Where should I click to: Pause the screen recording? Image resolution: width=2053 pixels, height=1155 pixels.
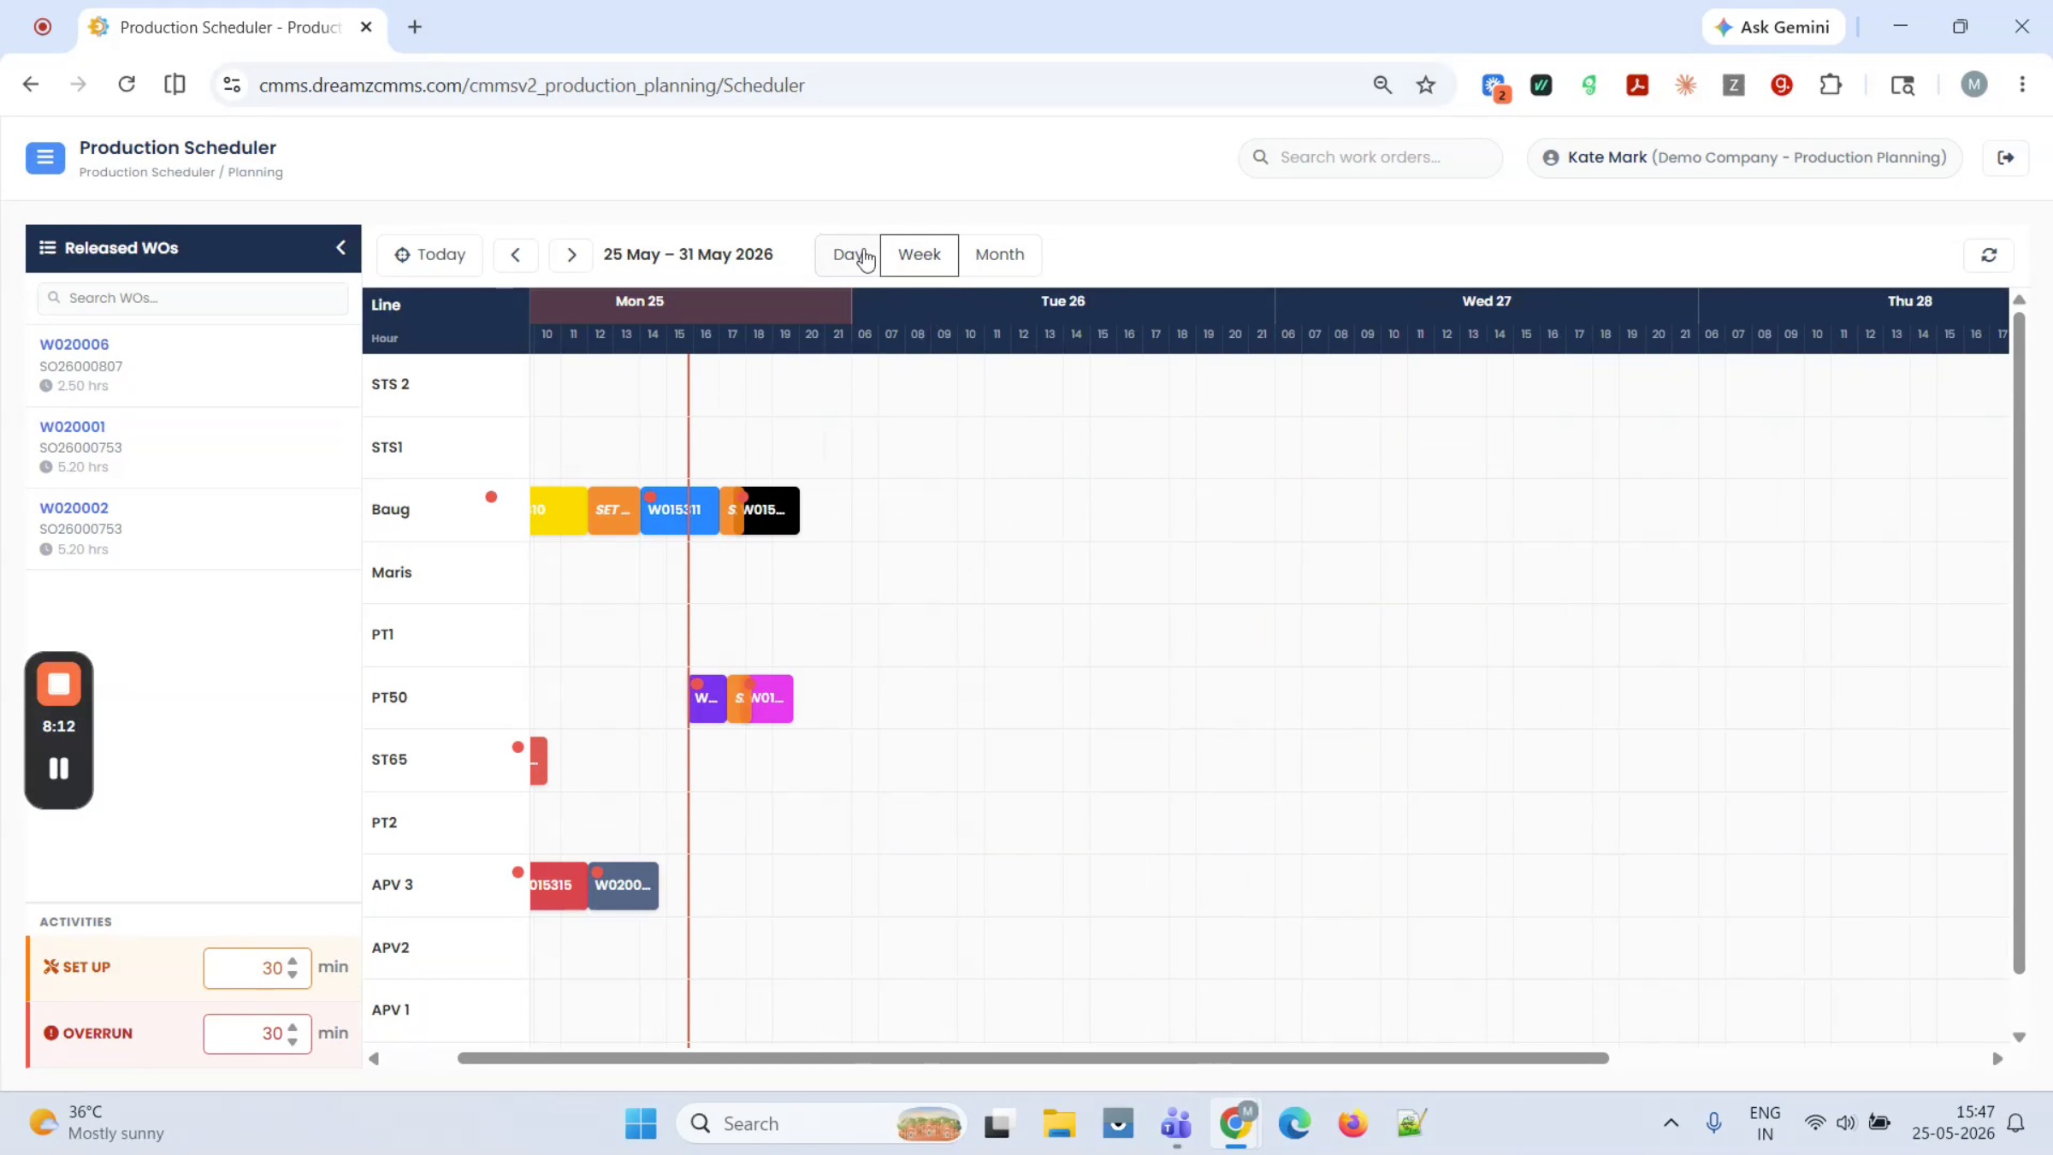click(x=59, y=768)
